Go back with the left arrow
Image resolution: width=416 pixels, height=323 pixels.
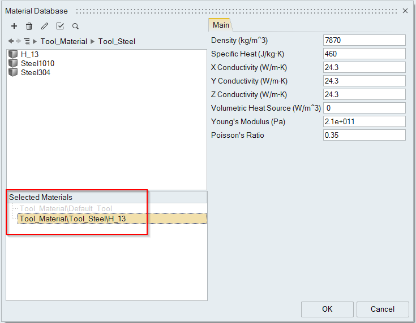click(x=11, y=41)
